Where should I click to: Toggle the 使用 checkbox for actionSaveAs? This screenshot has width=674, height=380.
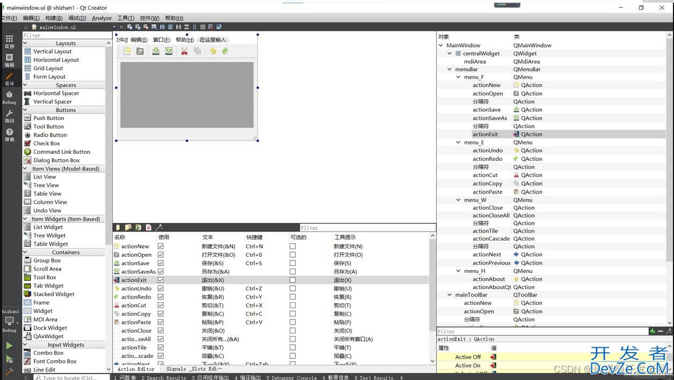160,272
